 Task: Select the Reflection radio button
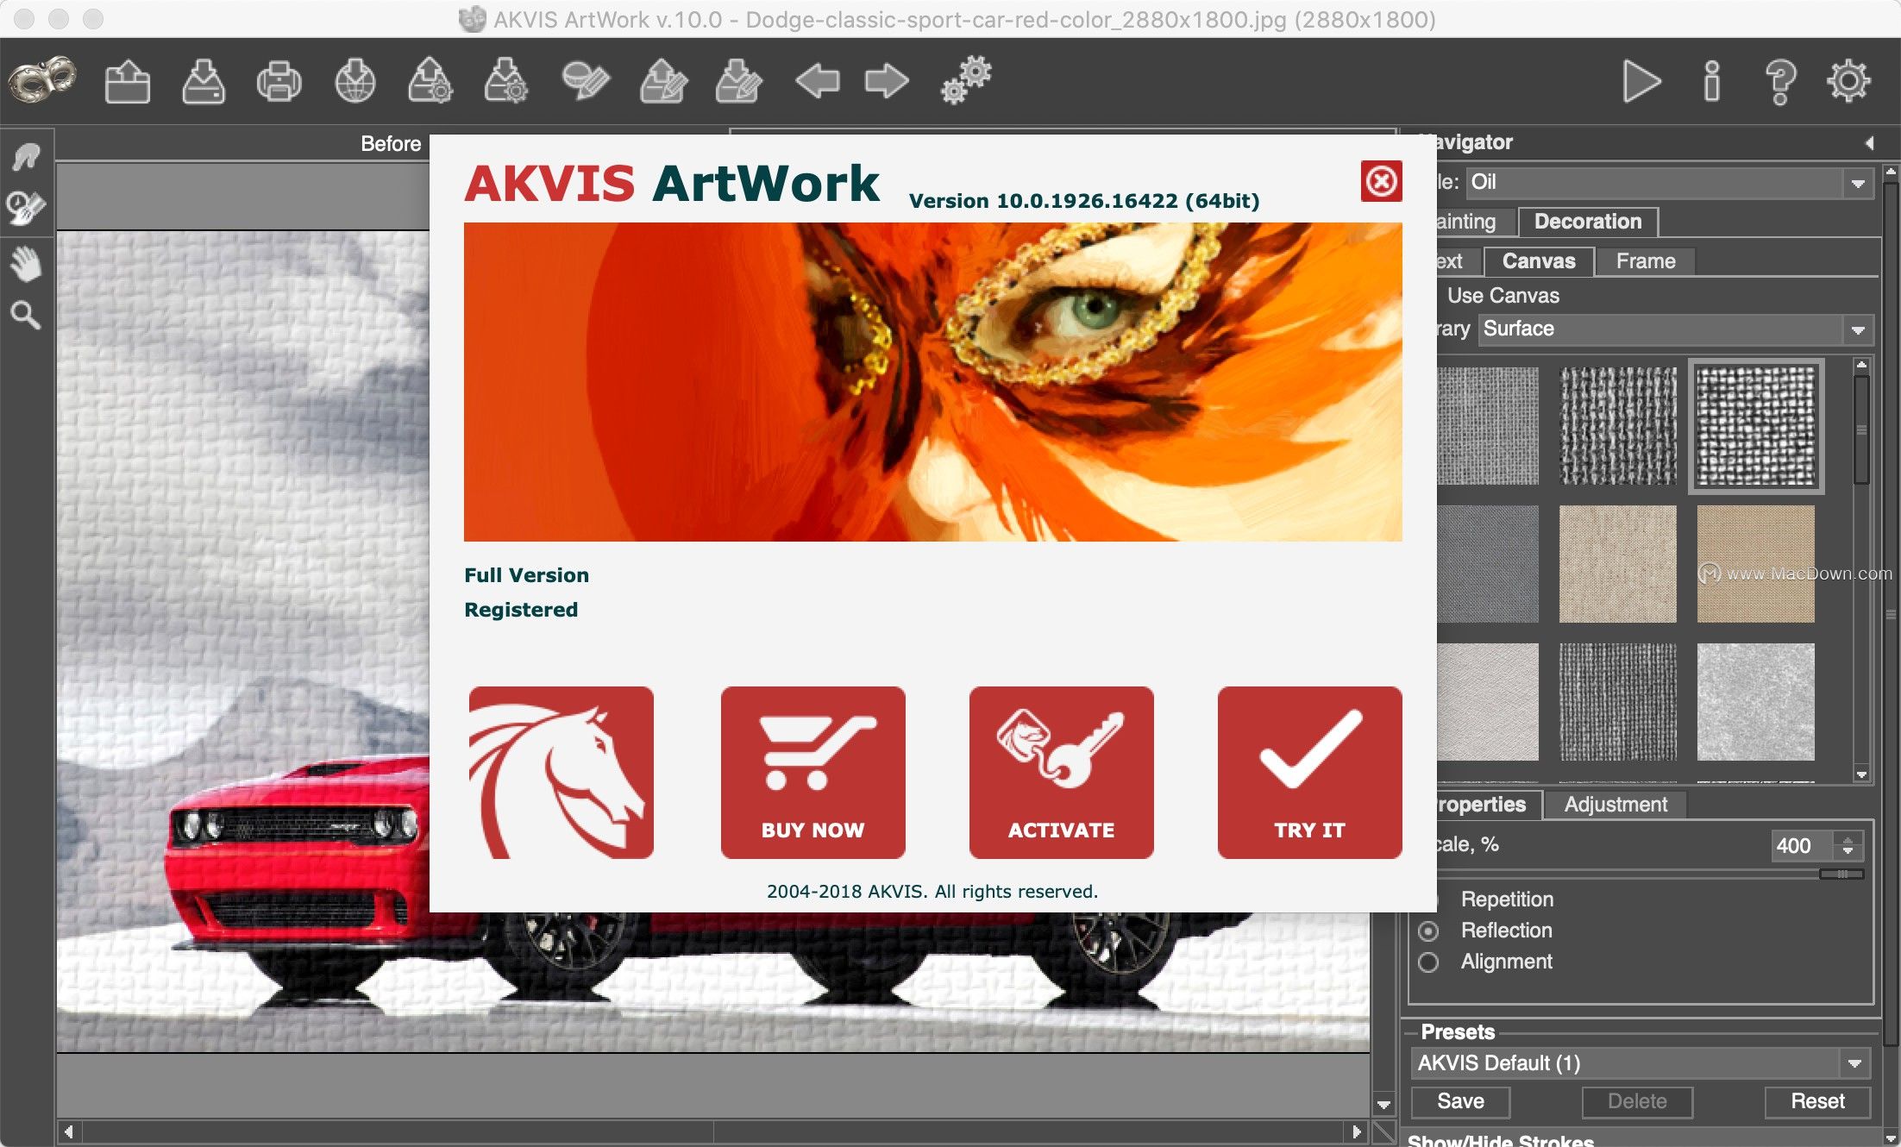1428,931
